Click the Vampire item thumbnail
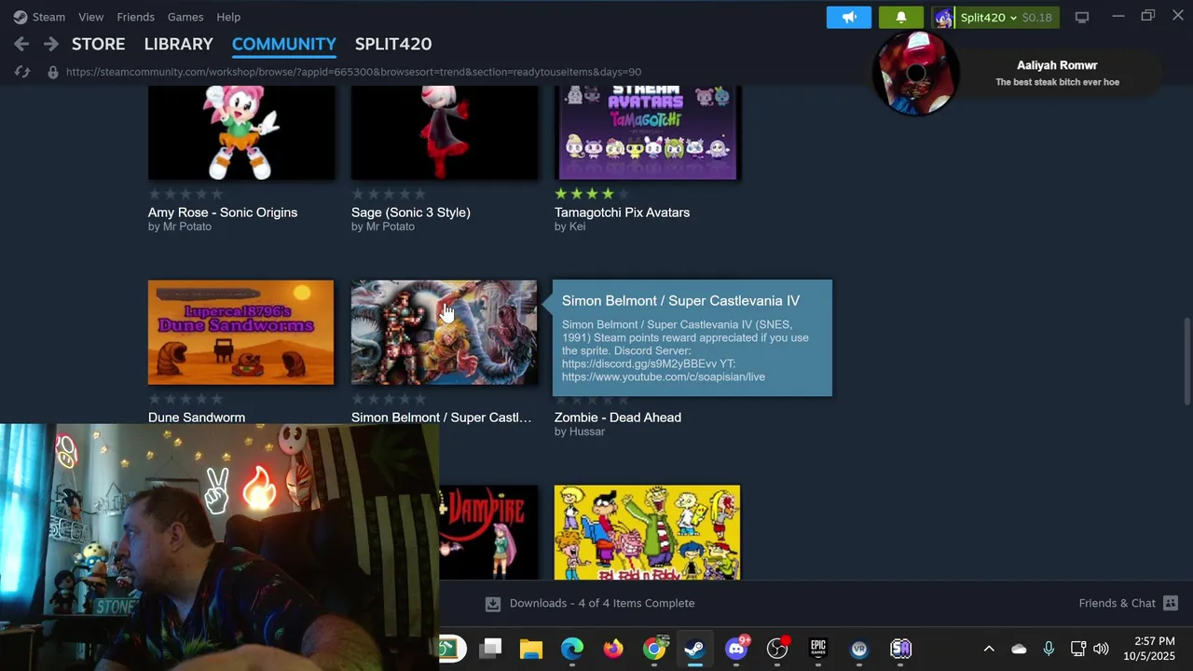 click(487, 532)
